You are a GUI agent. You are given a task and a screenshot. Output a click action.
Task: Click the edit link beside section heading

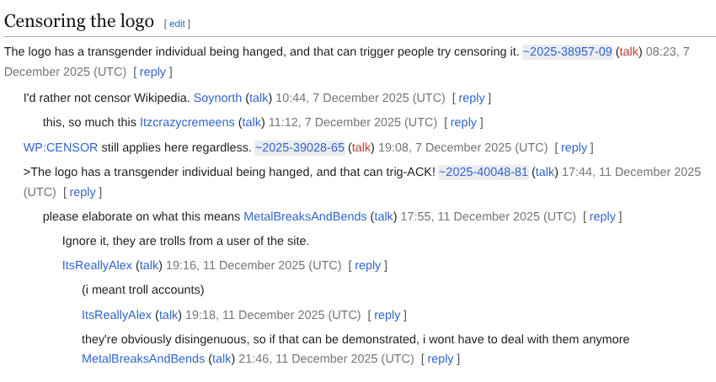(x=177, y=24)
